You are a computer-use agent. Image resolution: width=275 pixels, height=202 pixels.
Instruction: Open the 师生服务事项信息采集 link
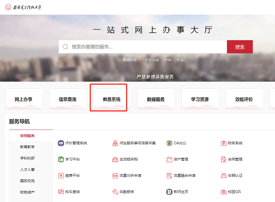pos(137,143)
